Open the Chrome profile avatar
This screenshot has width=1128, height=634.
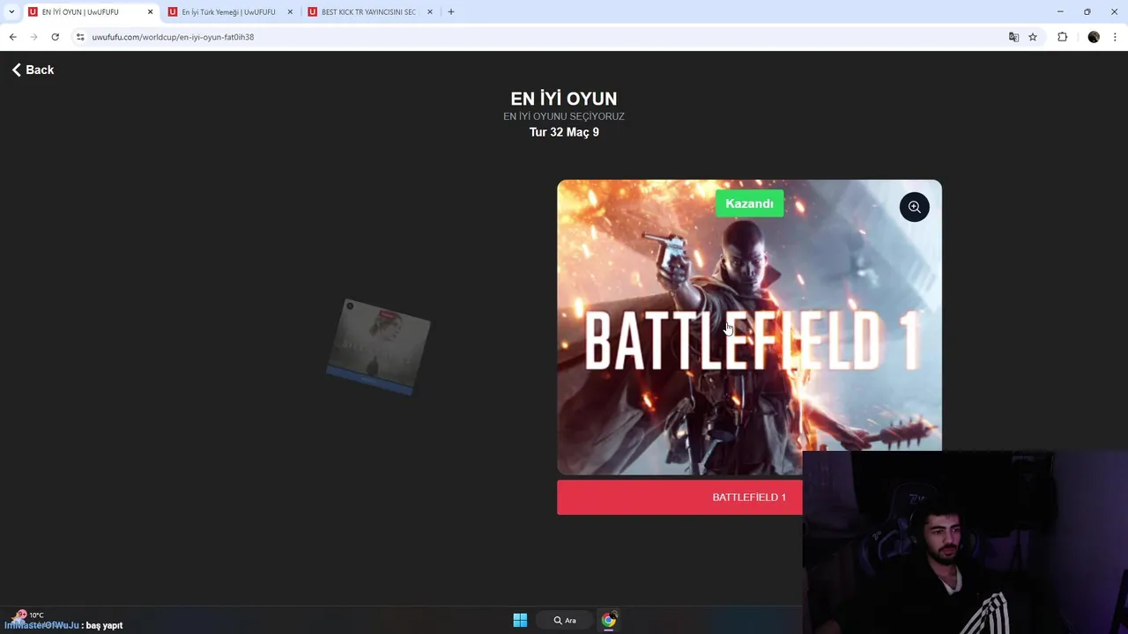(x=1094, y=37)
